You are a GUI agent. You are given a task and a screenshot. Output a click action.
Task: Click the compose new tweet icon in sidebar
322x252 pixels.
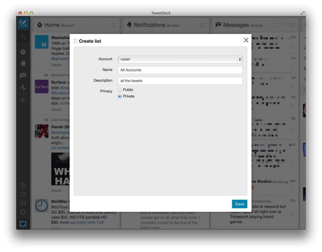click(23, 23)
